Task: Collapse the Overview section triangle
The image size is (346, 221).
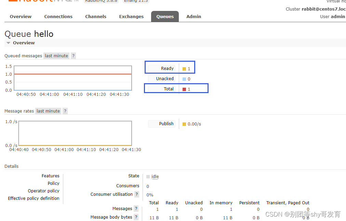Action: [x=9, y=43]
